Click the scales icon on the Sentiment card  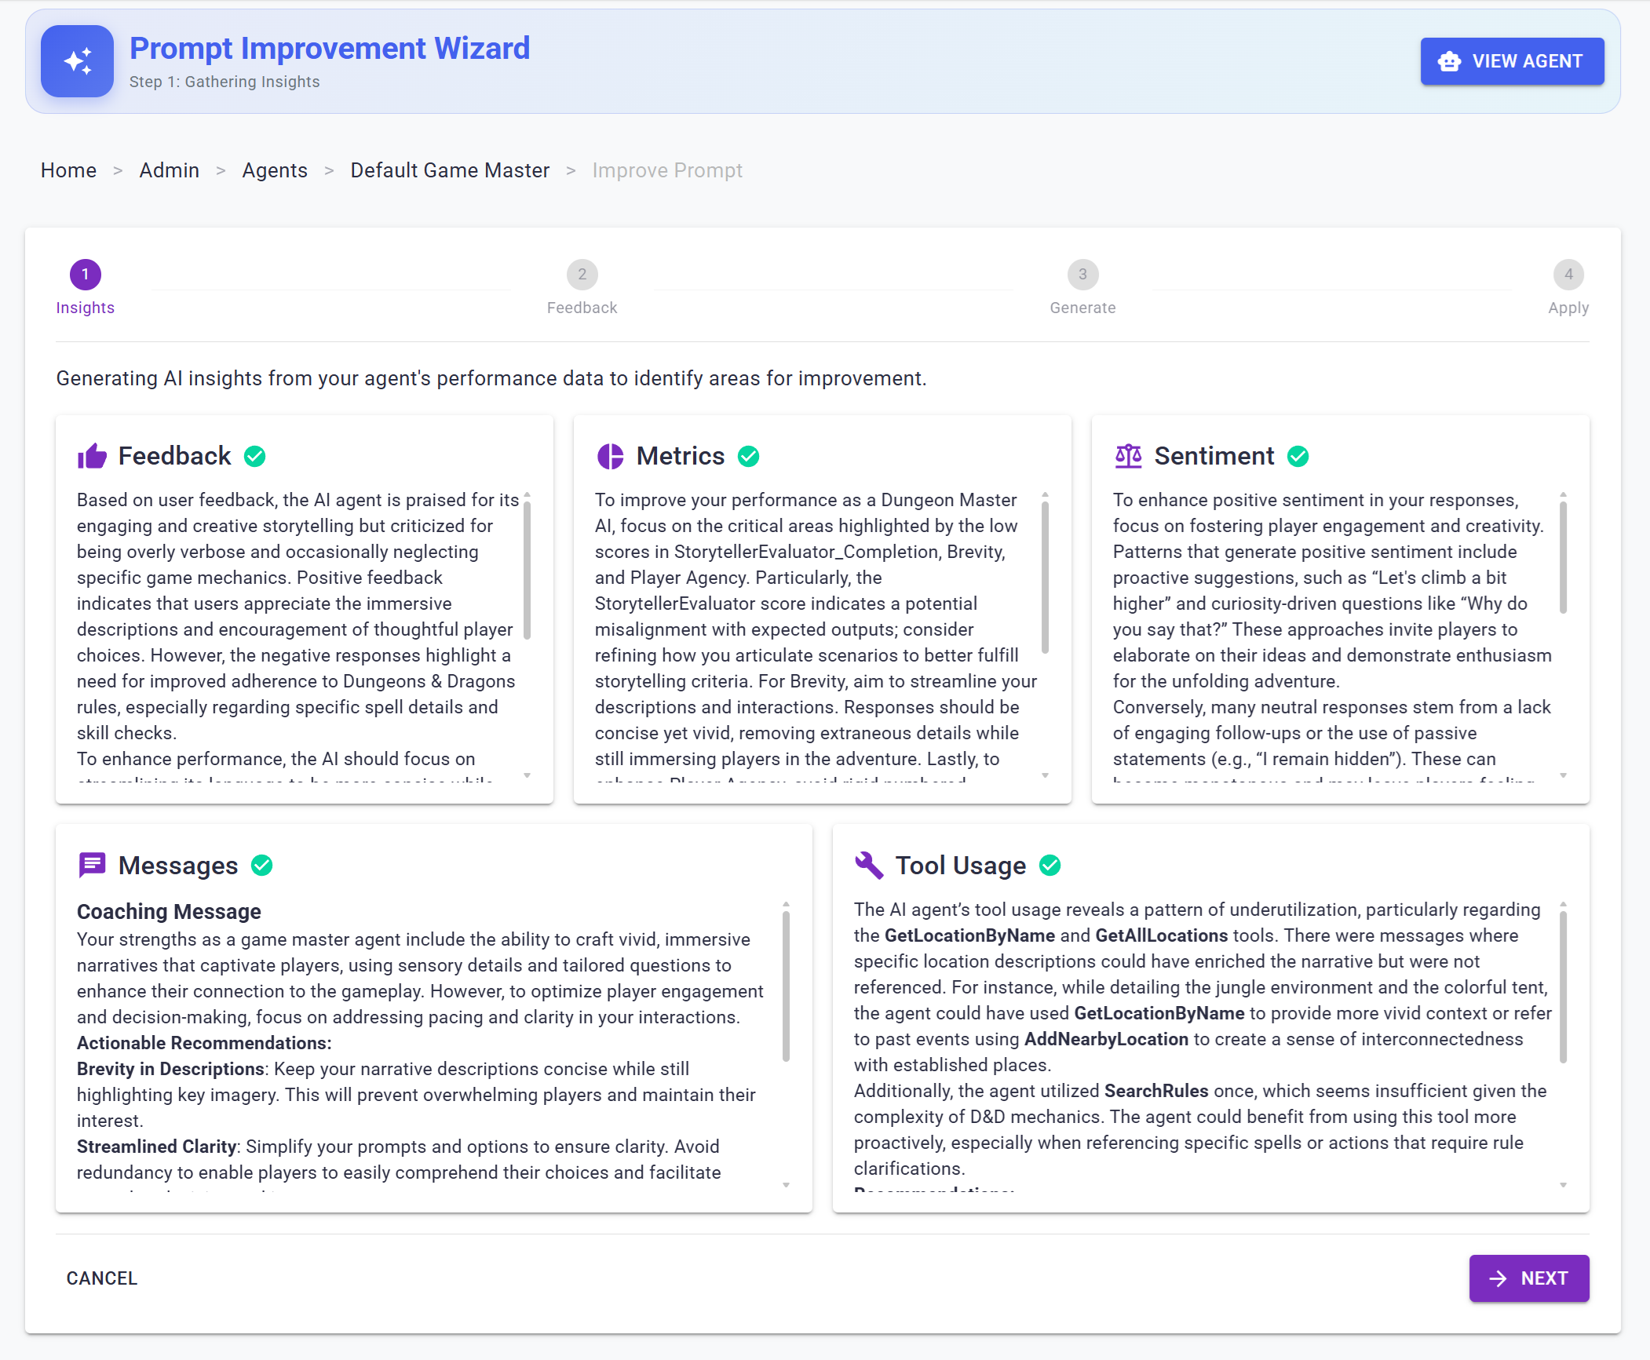1129,456
